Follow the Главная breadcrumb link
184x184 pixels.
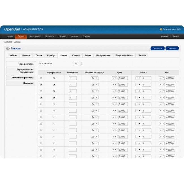pos(8,42)
